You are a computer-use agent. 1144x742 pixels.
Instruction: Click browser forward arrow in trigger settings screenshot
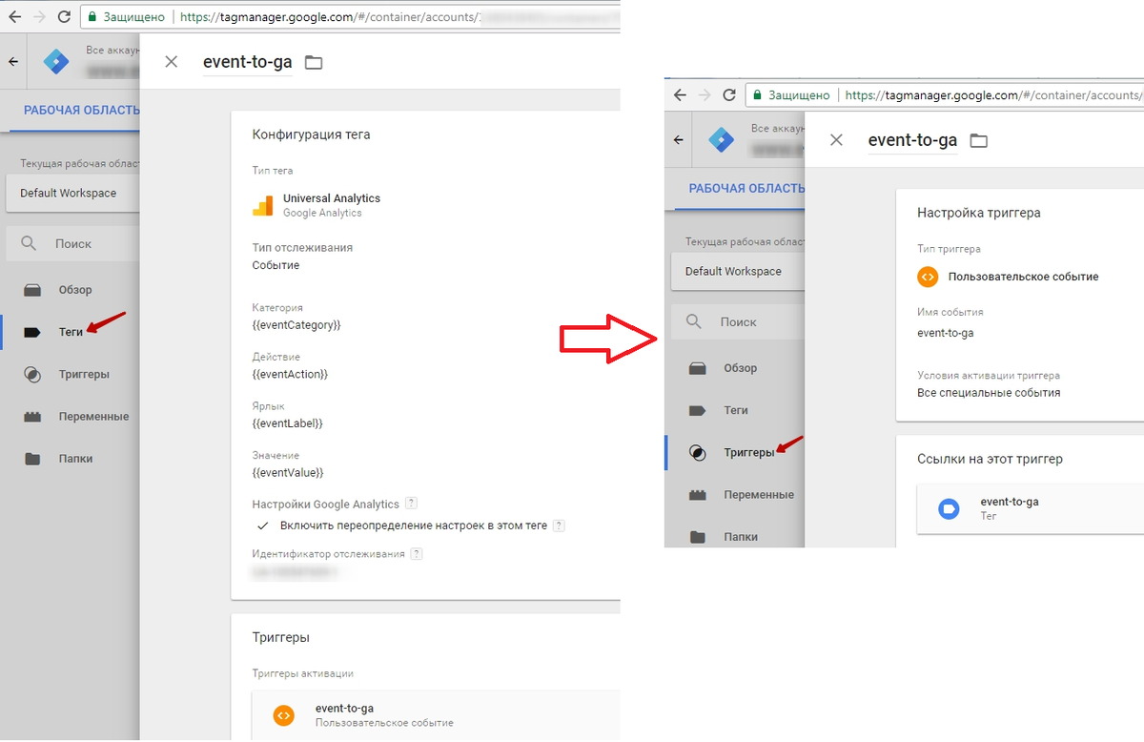tap(705, 95)
